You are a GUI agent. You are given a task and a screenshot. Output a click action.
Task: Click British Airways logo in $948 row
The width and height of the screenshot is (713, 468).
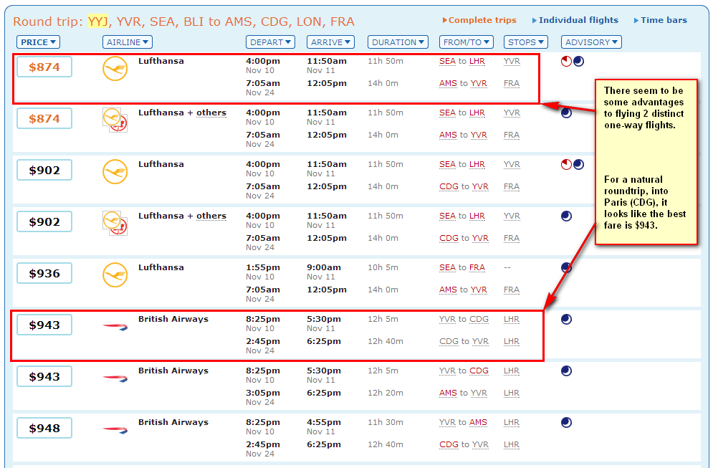(x=115, y=429)
